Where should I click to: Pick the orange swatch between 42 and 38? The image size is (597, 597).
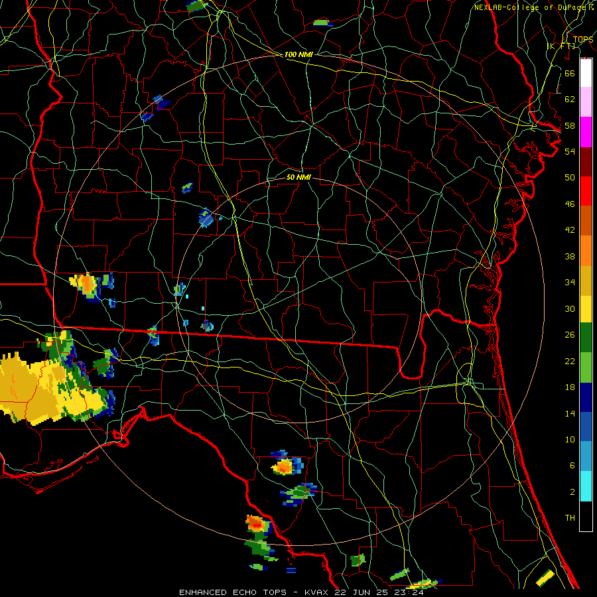[586, 251]
